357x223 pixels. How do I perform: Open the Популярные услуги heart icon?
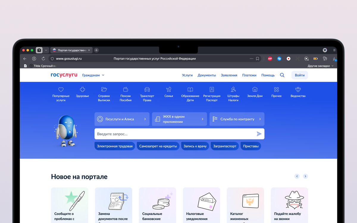tap(61, 89)
